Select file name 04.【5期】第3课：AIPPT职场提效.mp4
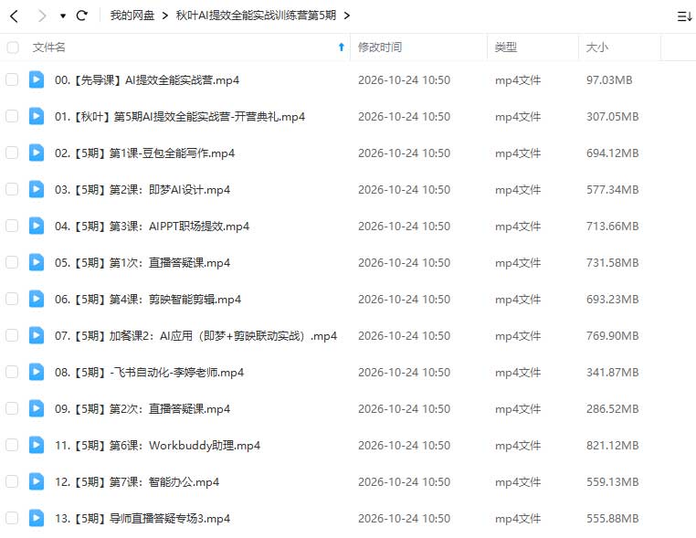Viewport: 696px width, 538px height. tap(152, 227)
